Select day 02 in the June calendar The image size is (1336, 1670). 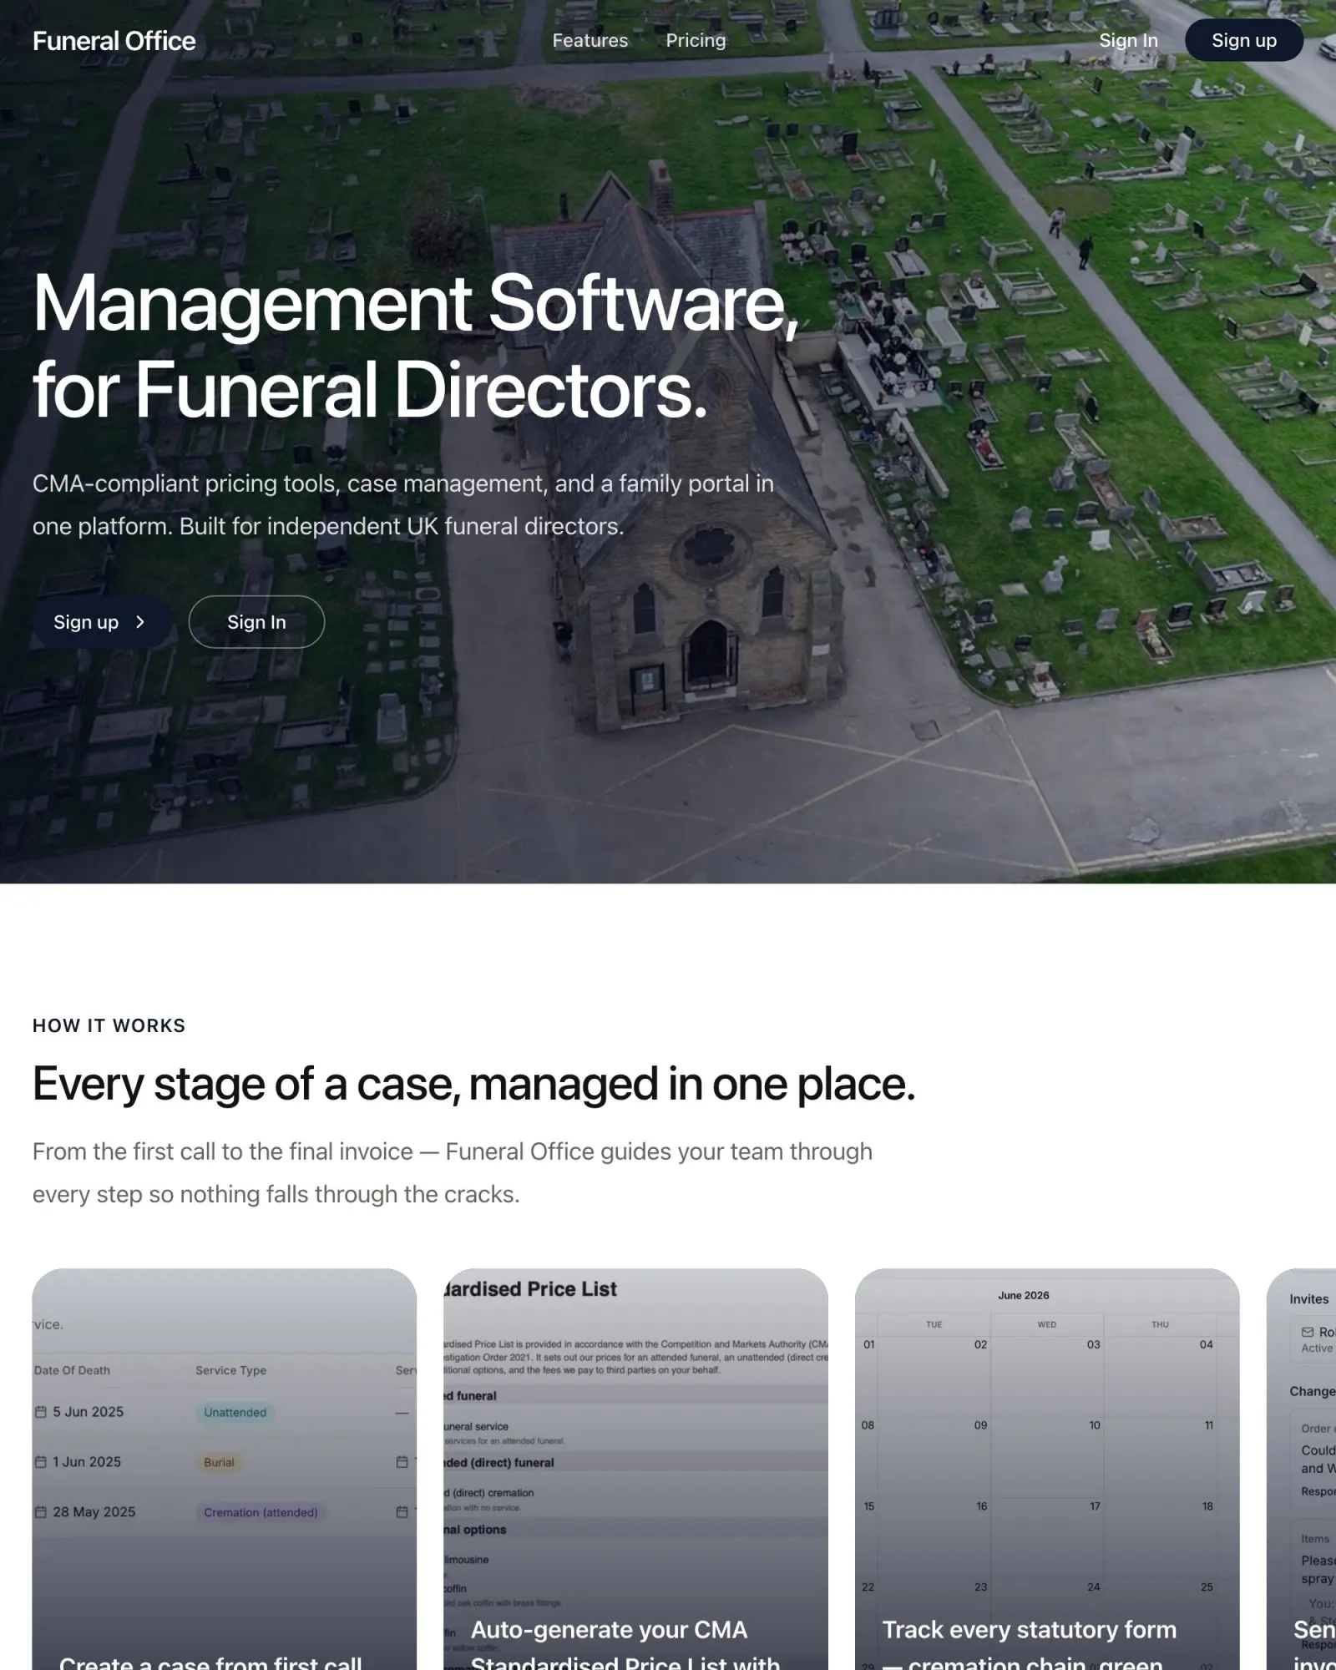point(980,1344)
